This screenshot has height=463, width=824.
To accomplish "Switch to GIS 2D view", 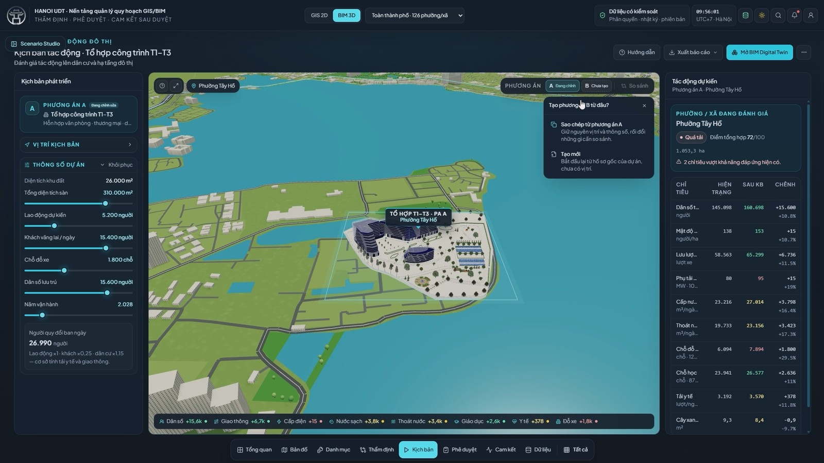I will tap(319, 15).
